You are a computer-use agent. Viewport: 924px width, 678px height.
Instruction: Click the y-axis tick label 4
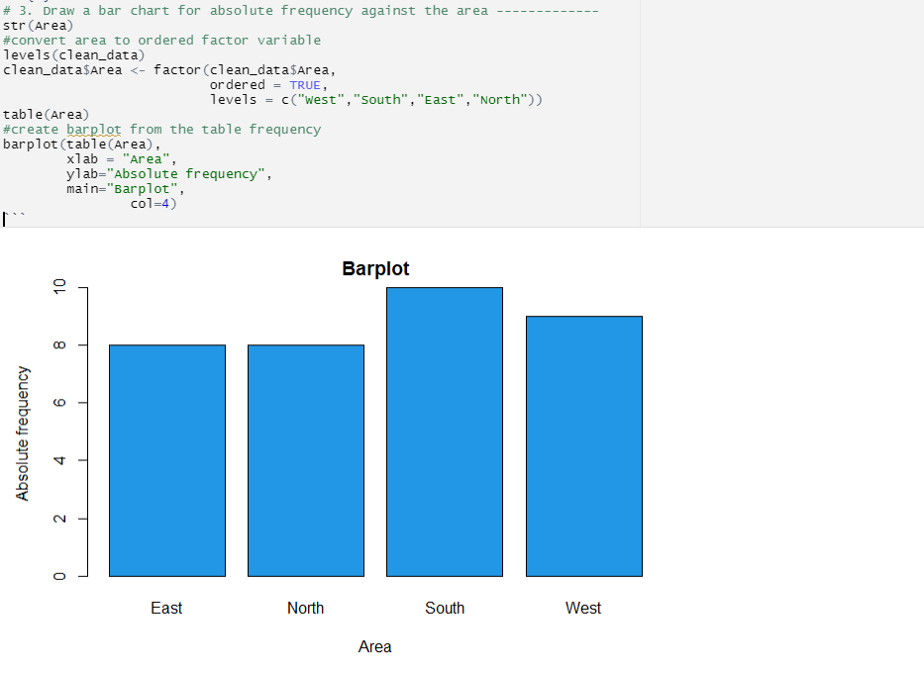59,460
